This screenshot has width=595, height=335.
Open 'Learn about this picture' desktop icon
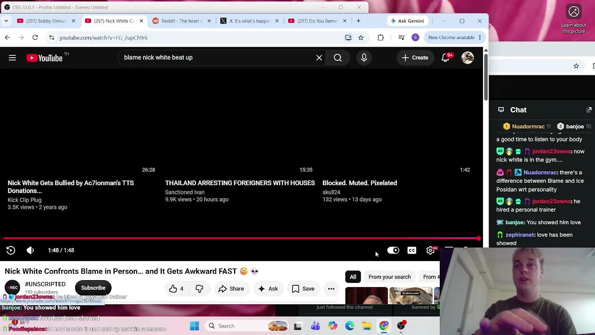[x=574, y=19]
